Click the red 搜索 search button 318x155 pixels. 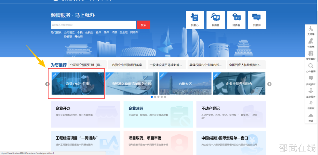(x=143, y=25)
